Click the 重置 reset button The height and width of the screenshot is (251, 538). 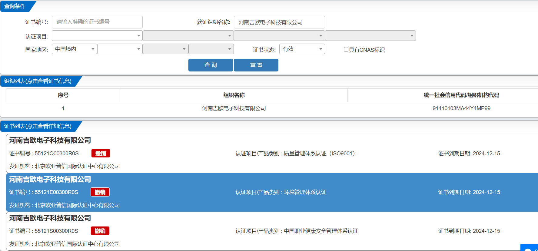[x=256, y=65]
